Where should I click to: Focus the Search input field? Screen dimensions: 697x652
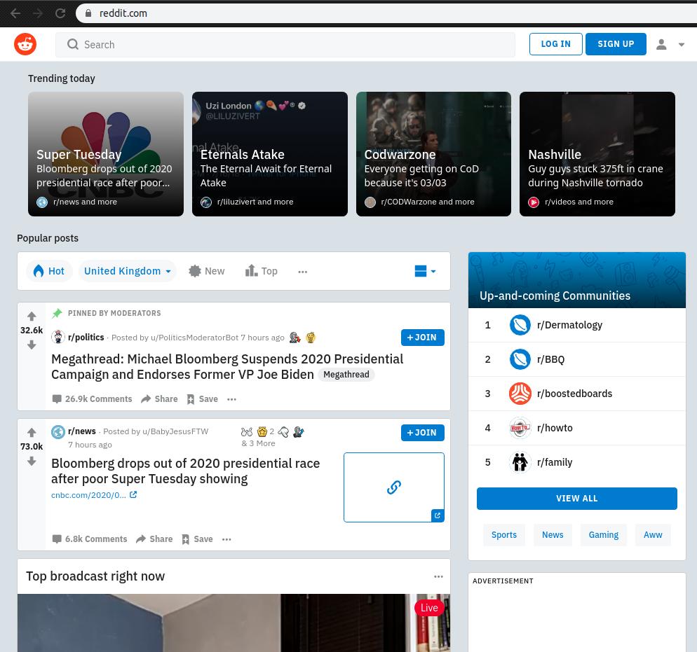point(285,44)
